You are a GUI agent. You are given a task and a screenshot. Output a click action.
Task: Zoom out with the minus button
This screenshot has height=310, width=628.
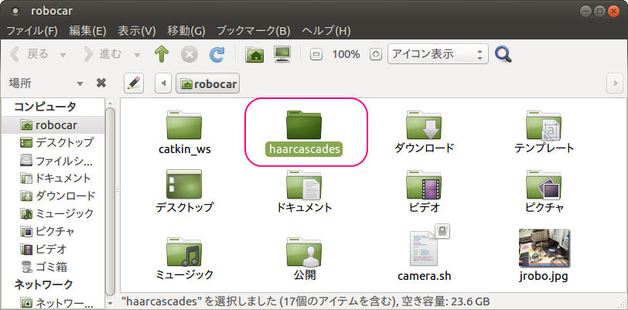click(x=316, y=54)
